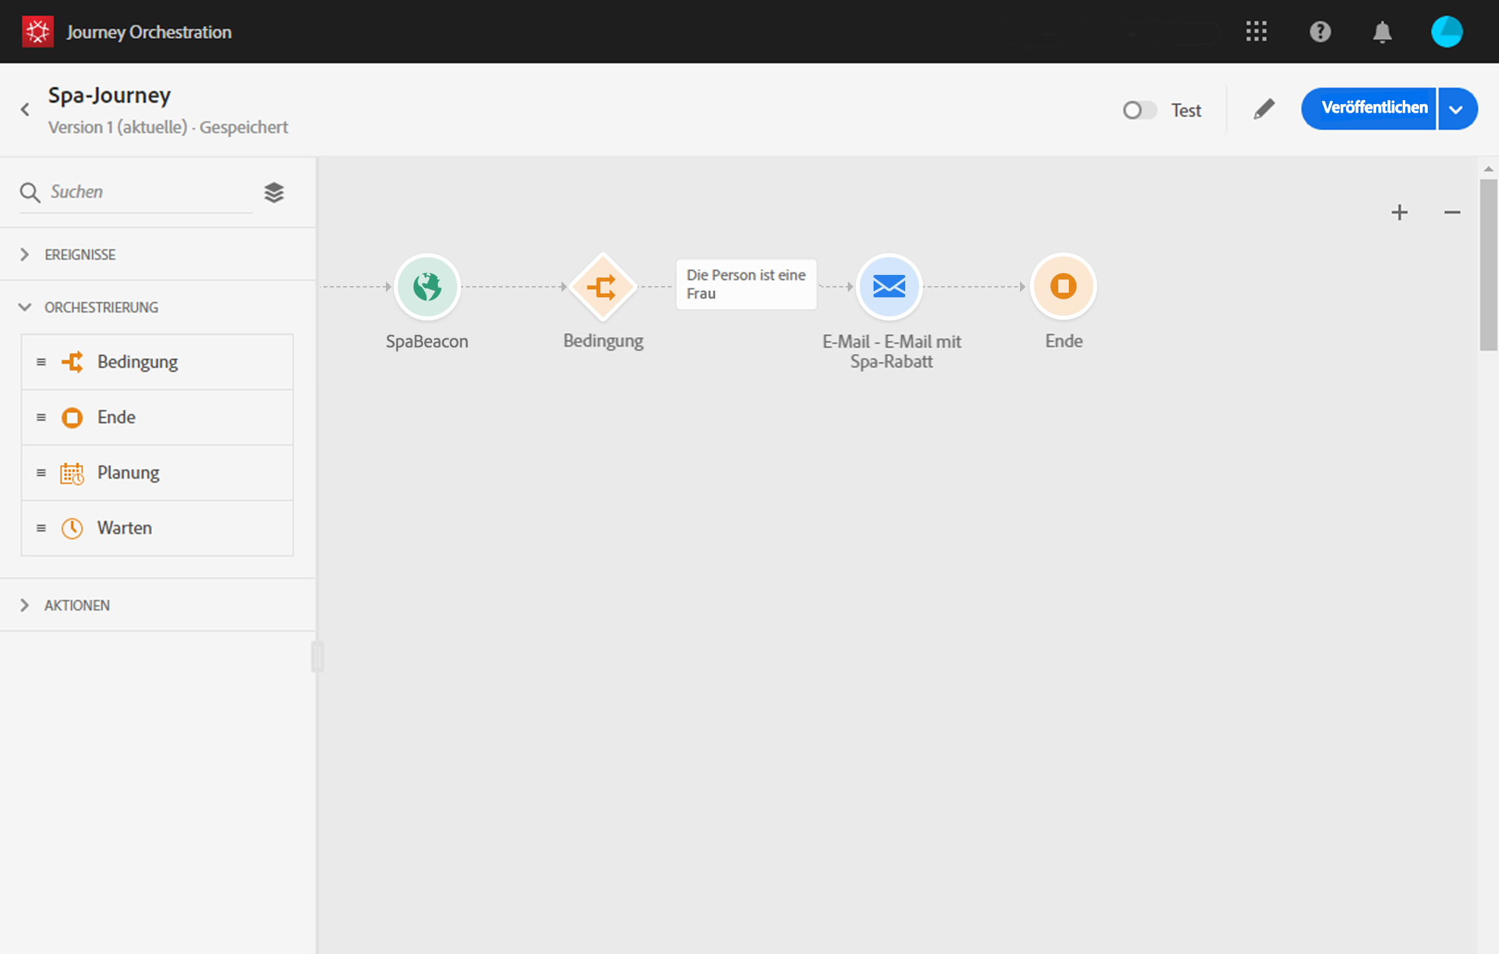This screenshot has width=1499, height=954.
Task: Open the app switcher grid icon
Action: coord(1256,32)
